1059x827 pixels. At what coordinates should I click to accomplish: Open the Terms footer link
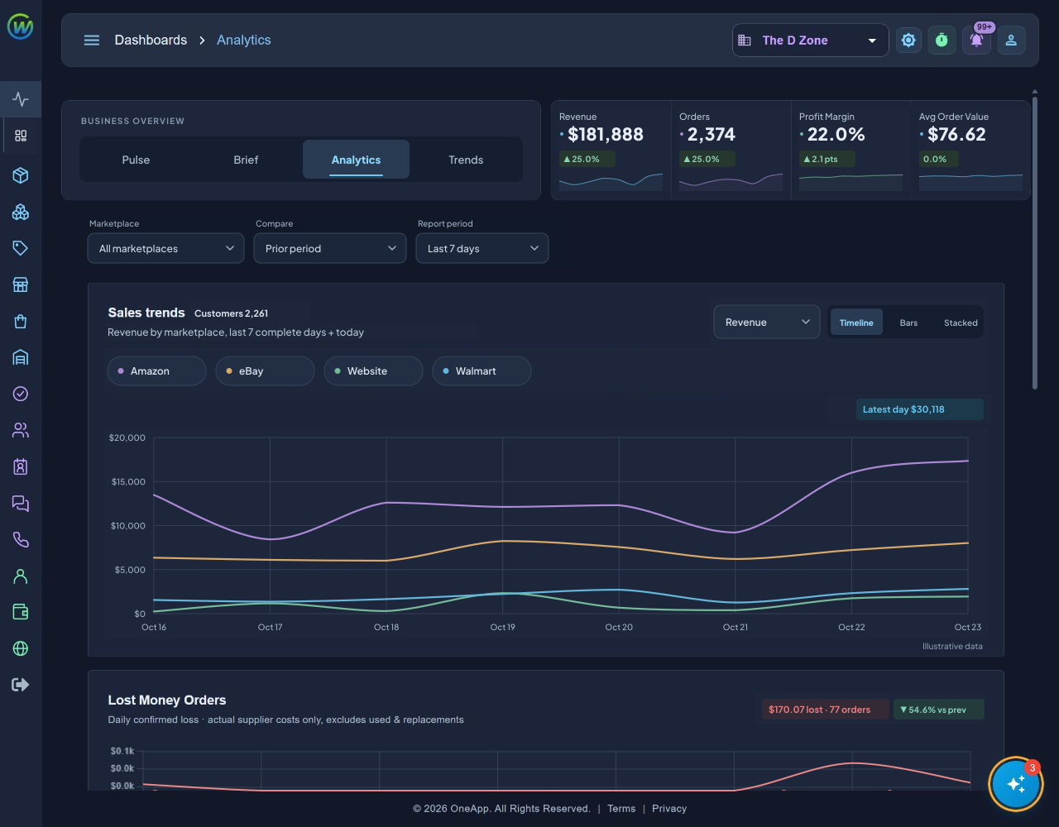[621, 809]
